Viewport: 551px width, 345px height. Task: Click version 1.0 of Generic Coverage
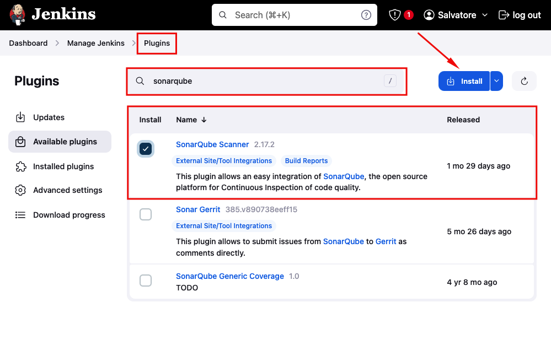294,276
